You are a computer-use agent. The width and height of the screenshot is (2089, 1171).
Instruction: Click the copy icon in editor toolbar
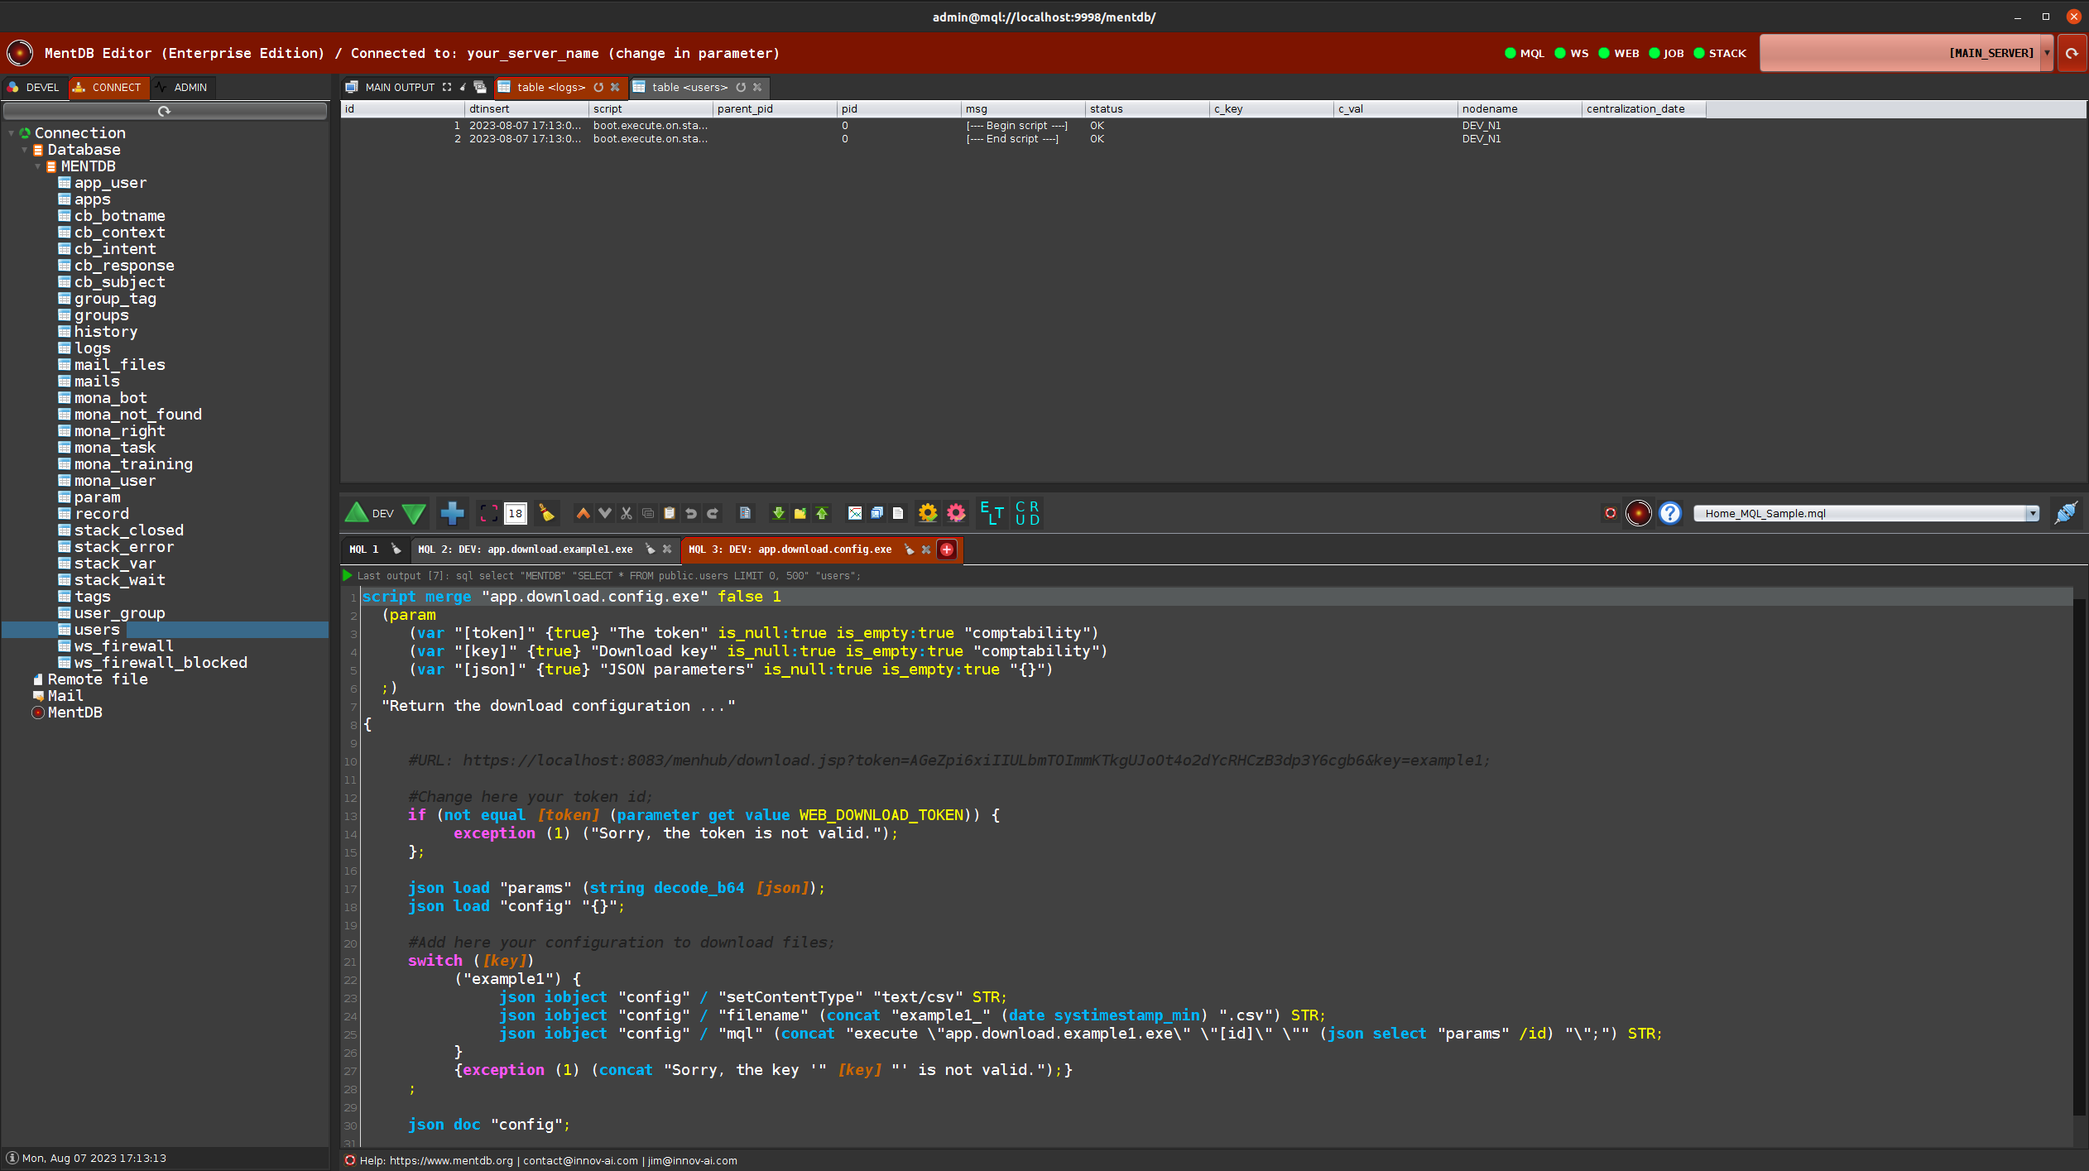[648, 513]
